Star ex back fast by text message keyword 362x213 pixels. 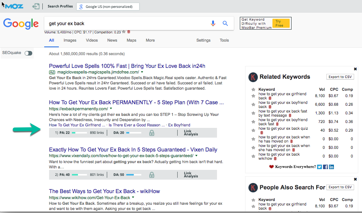click(x=253, y=113)
